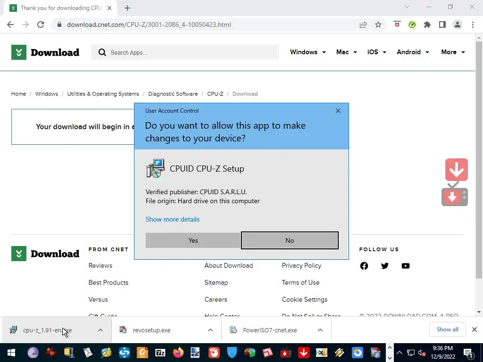Close the User Account Control dialog
This screenshot has height=362, width=483.
click(338, 111)
